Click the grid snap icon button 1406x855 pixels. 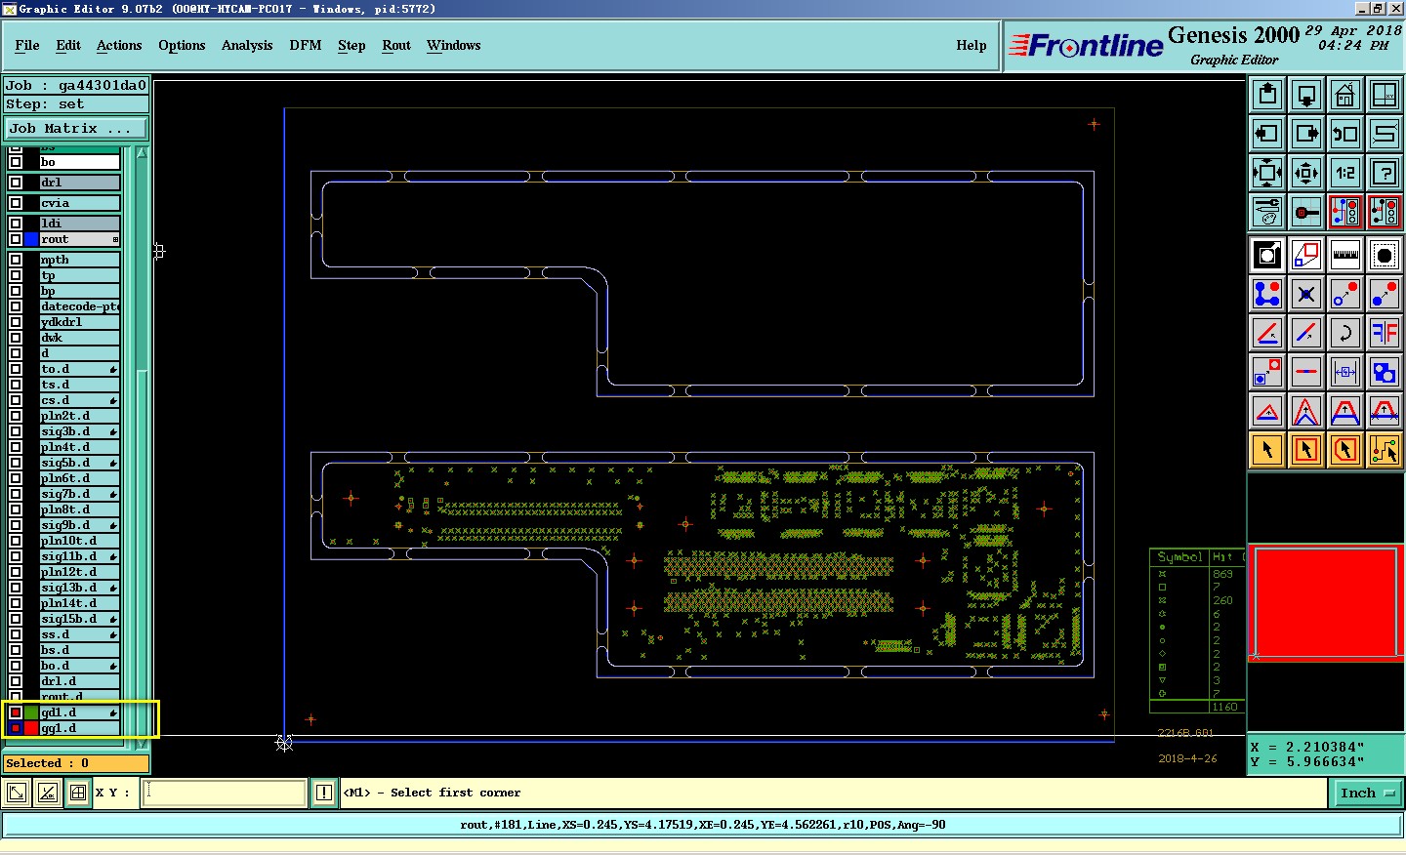pyautogui.click(x=78, y=793)
